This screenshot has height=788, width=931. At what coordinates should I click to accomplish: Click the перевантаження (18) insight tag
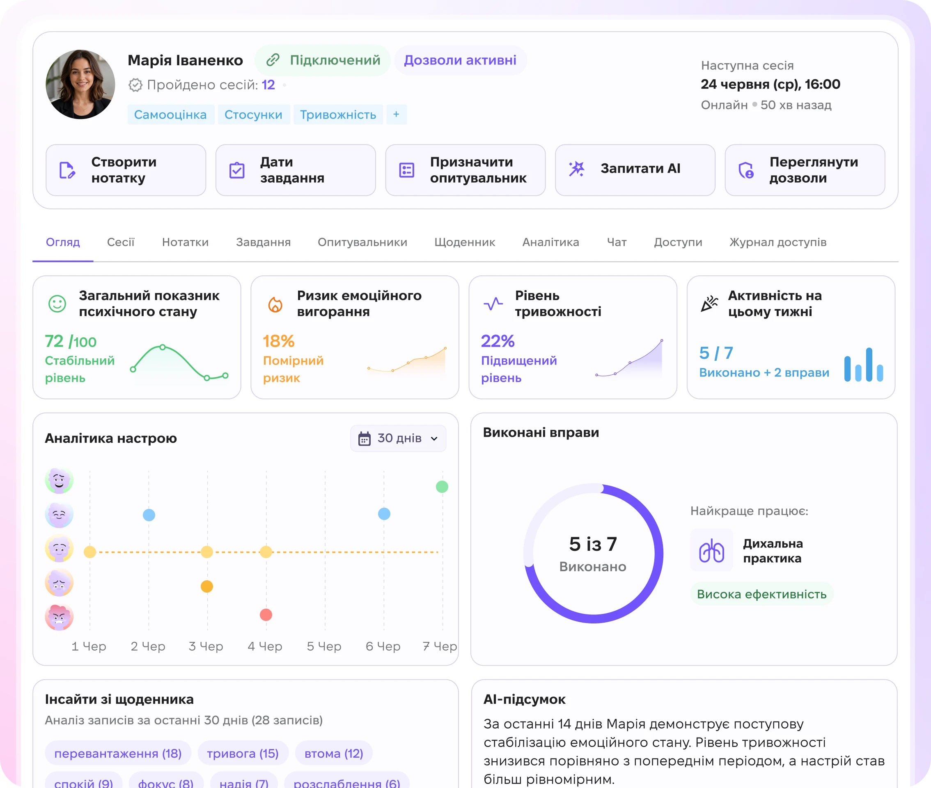tap(118, 754)
